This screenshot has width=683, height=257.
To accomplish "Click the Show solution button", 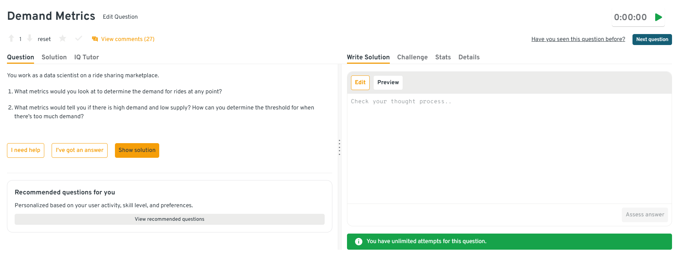I will [137, 150].
